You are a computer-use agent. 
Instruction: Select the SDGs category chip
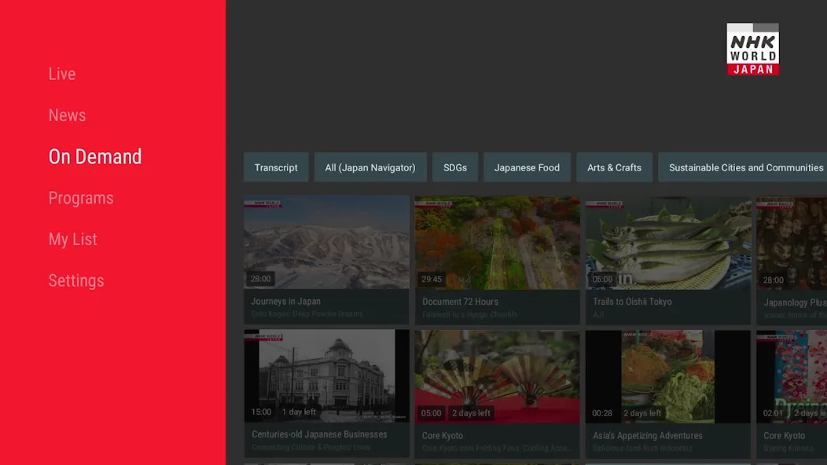pos(455,167)
